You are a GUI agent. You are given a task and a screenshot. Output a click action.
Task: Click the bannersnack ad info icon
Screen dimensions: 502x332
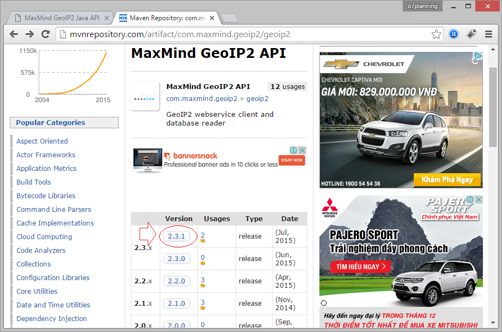[x=293, y=151]
